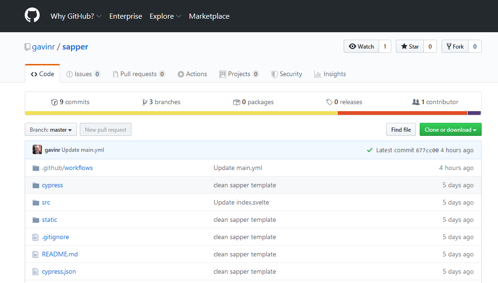Open the cypress folder

[52, 185]
